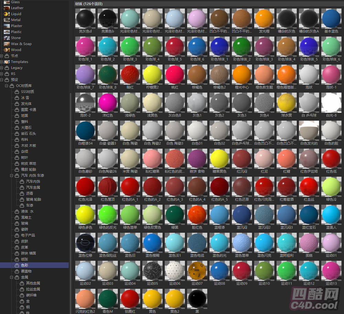Collapse the OC材质库 library node

click(7, 86)
